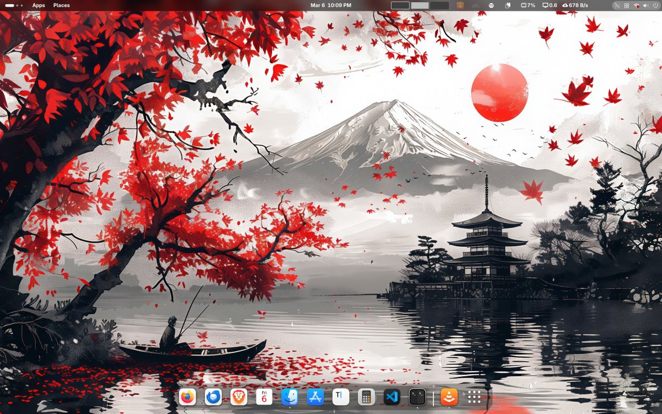This screenshot has height=414, width=662.
Task: Click the power icon in the top bar
Action: [655, 5]
